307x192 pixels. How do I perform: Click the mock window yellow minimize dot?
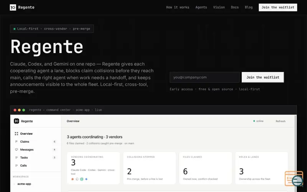(x=19, y=110)
